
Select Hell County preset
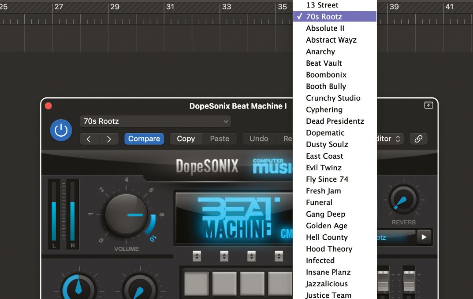(335, 237)
